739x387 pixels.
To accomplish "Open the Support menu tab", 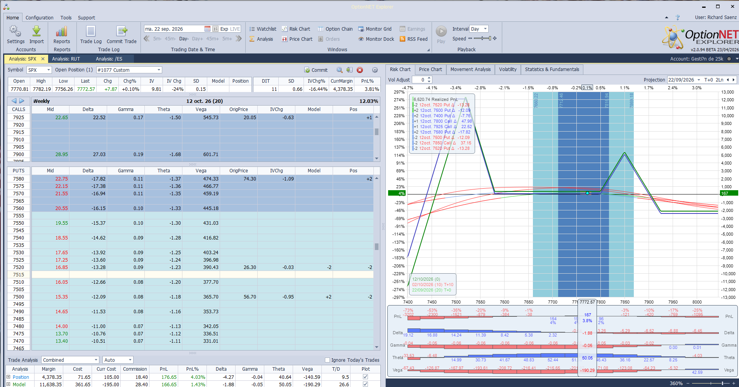I will [x=86, y=17].
